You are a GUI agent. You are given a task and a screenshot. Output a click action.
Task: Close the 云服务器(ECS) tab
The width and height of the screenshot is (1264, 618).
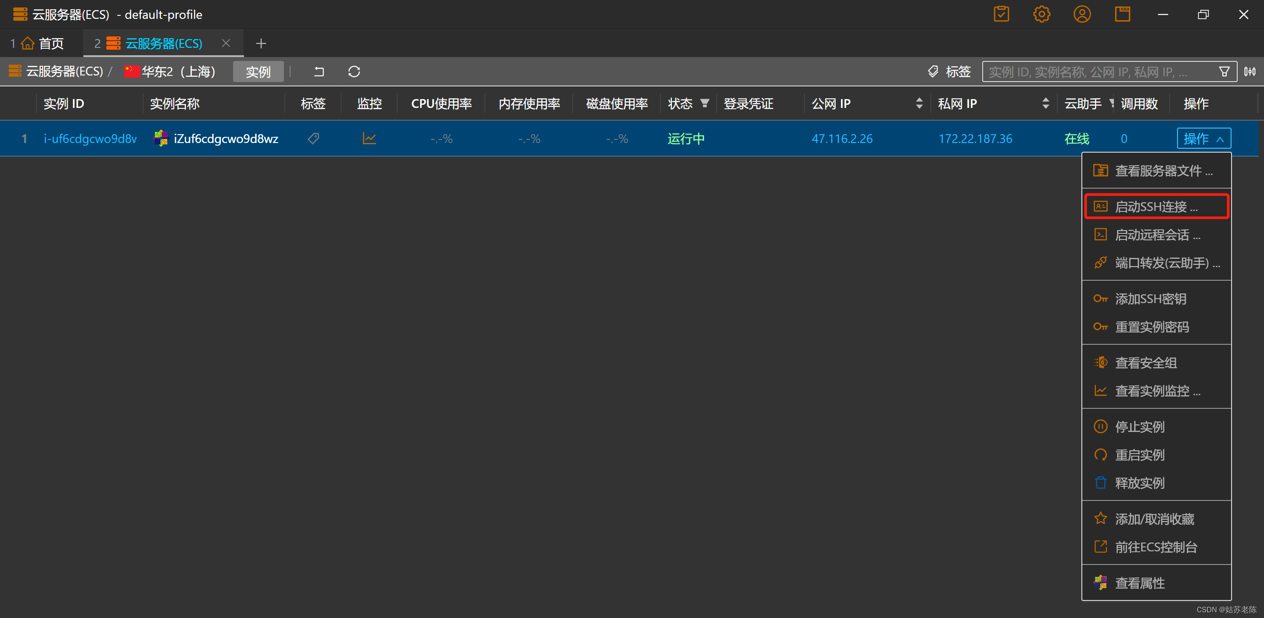(x=226, y=43)
